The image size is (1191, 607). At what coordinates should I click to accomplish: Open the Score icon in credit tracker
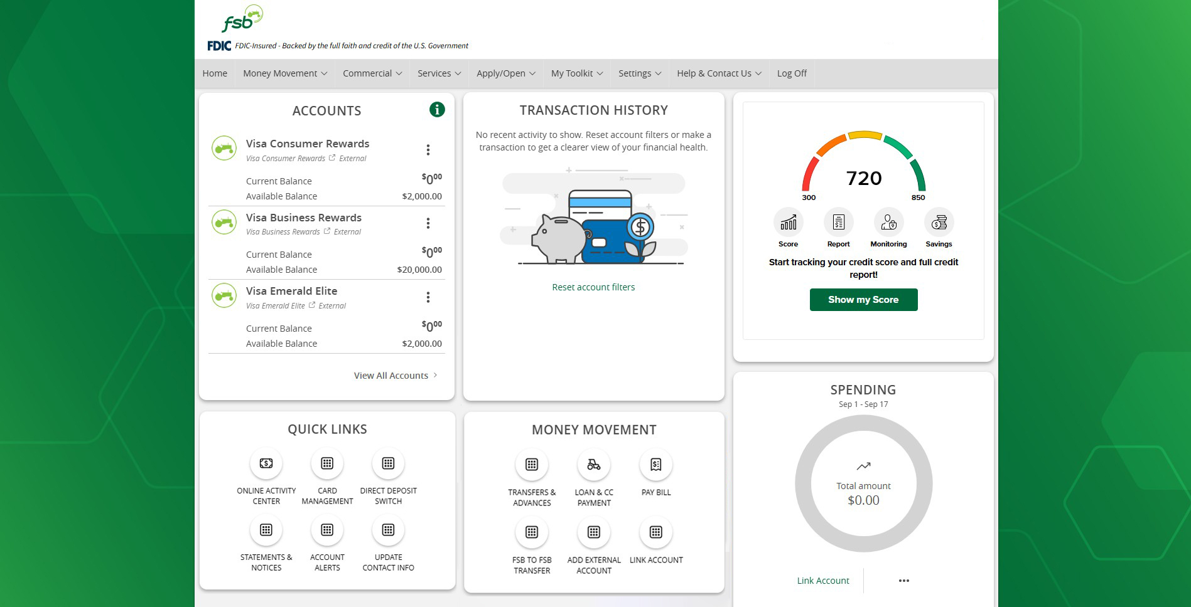[788, 223]
